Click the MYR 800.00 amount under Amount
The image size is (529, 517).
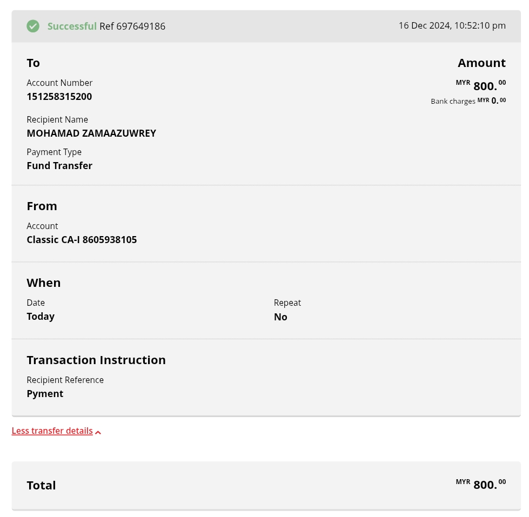(481, 85)
